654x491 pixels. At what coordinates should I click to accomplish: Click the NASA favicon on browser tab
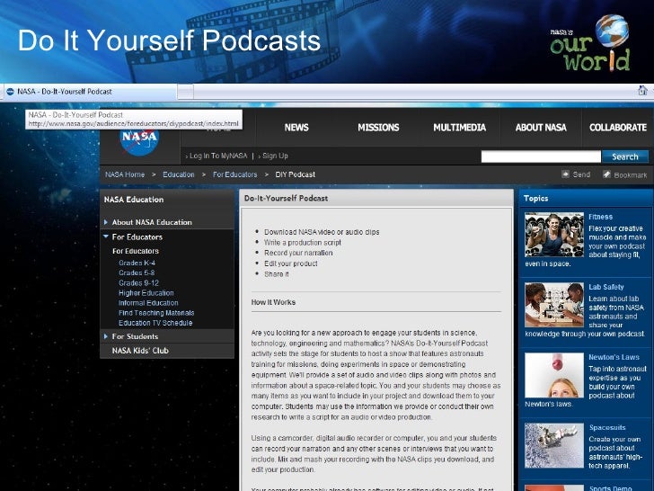[x=11, y=92]
